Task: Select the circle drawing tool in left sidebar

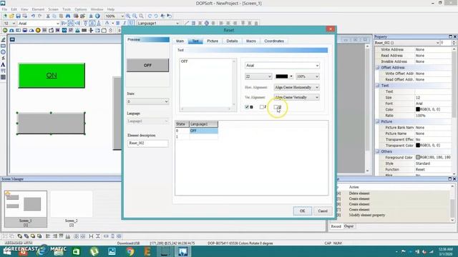Action: pyautogui.click(x=3, y=52)
